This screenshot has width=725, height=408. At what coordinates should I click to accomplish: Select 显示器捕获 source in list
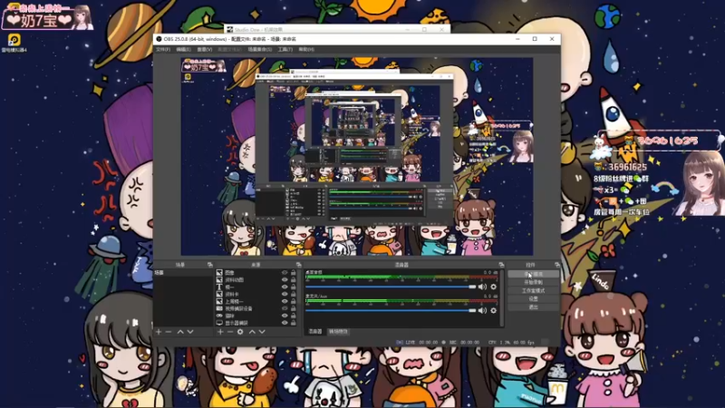[x=237, y=323]
